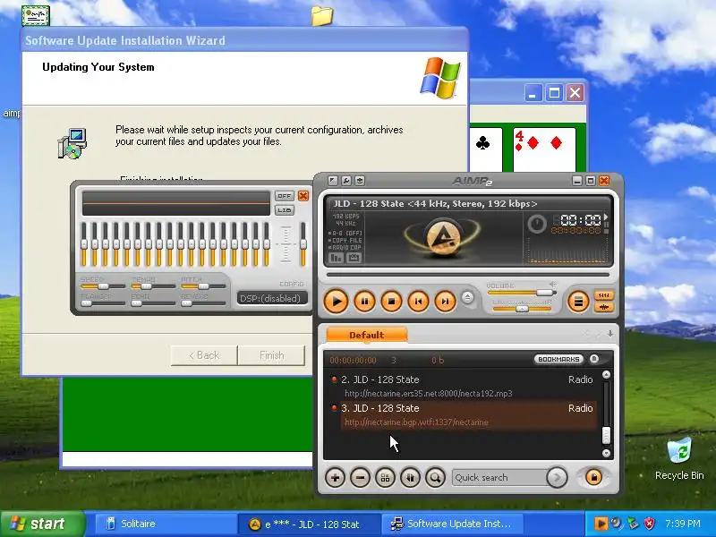Viewport: 716px width, 537px height.
Task: Open equalizer presets LIB button
Action: coord(284,210)
